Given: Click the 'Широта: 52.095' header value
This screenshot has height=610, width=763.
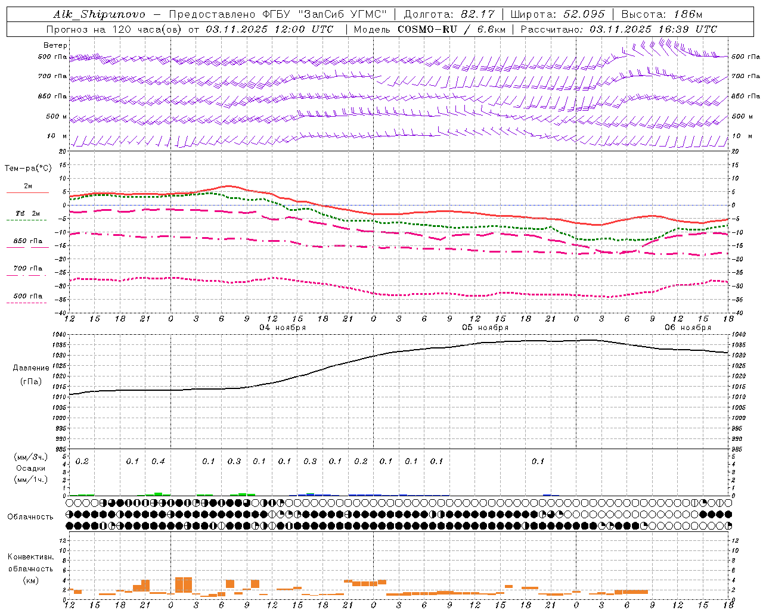Looking at the screenshot, I should (x=558, y=14).
